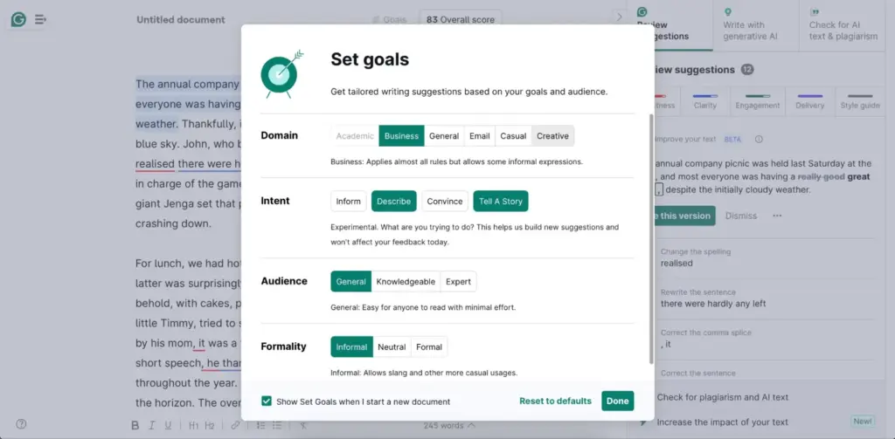This screenshot has width=895, height=439.
Task: Apply the H1 heading style
Action: click(x=193, y=425)
